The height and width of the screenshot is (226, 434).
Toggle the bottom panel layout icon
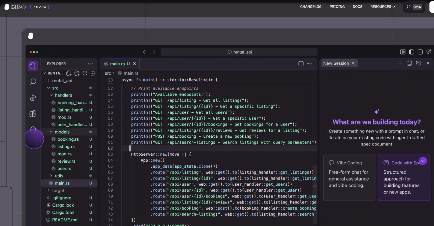click(420, 52)
